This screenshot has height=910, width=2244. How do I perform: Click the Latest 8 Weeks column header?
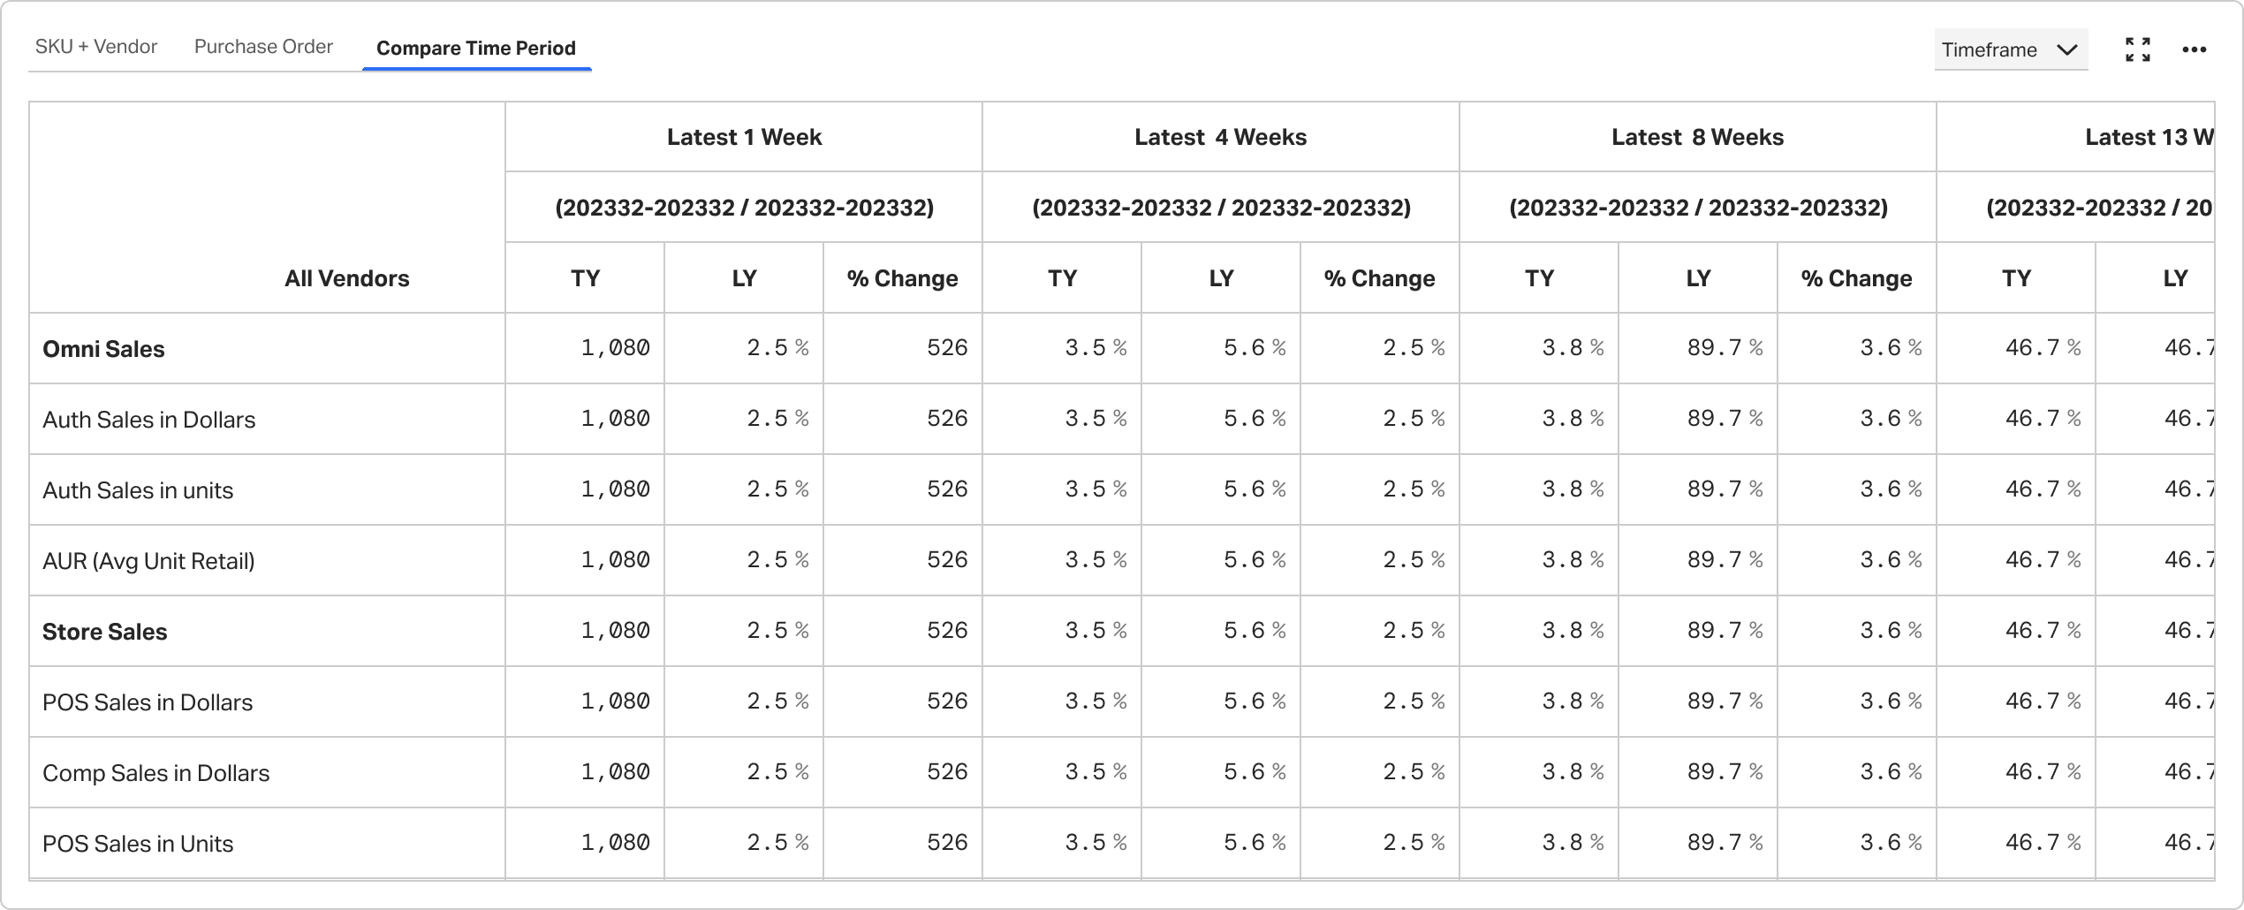click(x=1698, y=137)
